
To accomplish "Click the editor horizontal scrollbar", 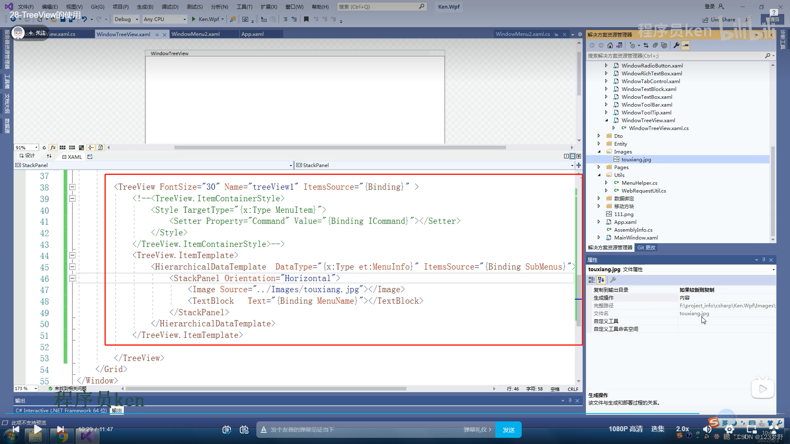I will [266, 388].
